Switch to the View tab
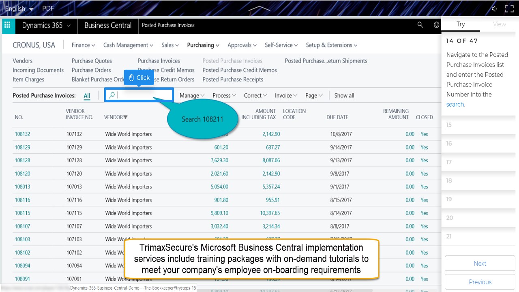The width and height of the screenshot is (519, 292). point(499,24)
